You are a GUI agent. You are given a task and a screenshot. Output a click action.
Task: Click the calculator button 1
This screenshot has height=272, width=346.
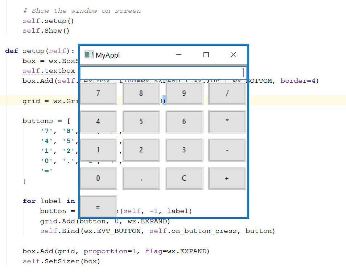(98, 150)
